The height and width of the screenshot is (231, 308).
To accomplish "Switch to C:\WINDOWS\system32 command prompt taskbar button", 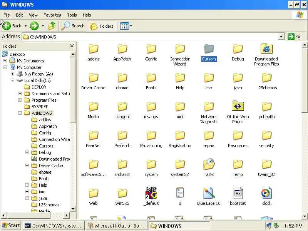I will pos(53,226).
